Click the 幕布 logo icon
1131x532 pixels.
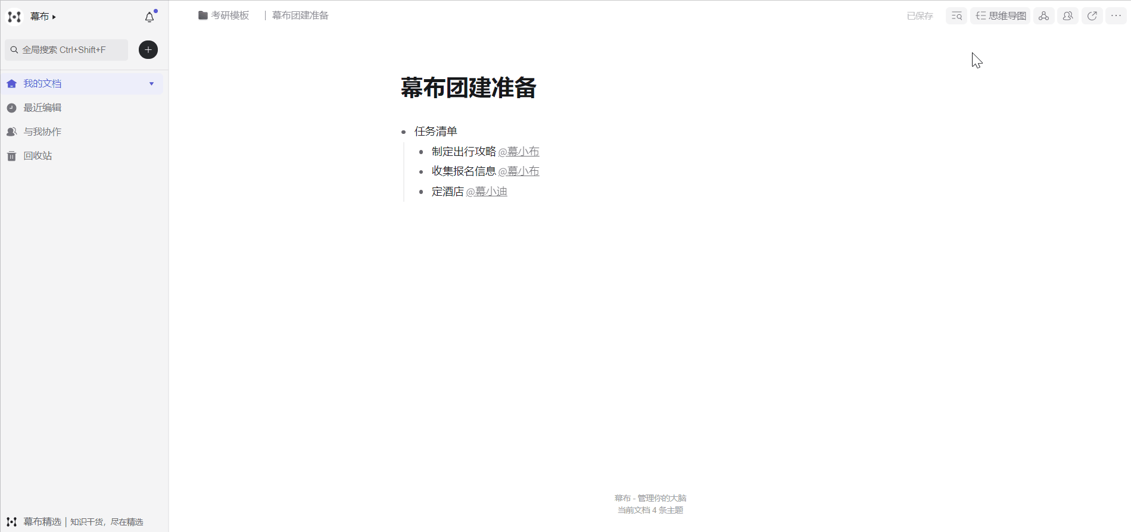(x=14, y=17)
